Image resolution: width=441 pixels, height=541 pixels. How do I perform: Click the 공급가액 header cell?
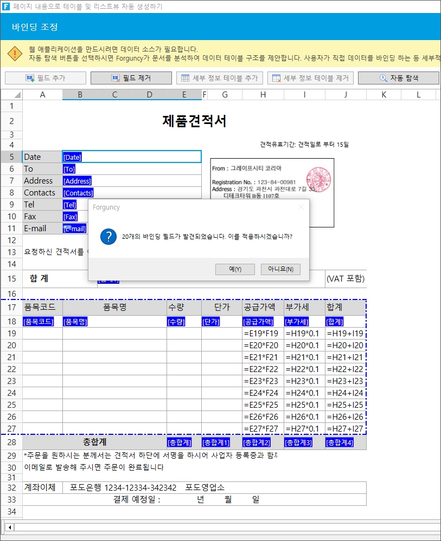pos(263,307)
